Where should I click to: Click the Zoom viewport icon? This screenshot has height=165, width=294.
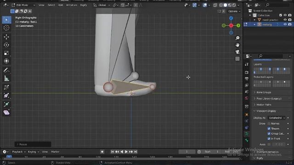coord(237,38)
